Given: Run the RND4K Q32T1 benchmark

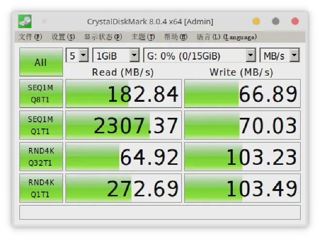Looking at the screenshot, I should [x=41, y=157].
